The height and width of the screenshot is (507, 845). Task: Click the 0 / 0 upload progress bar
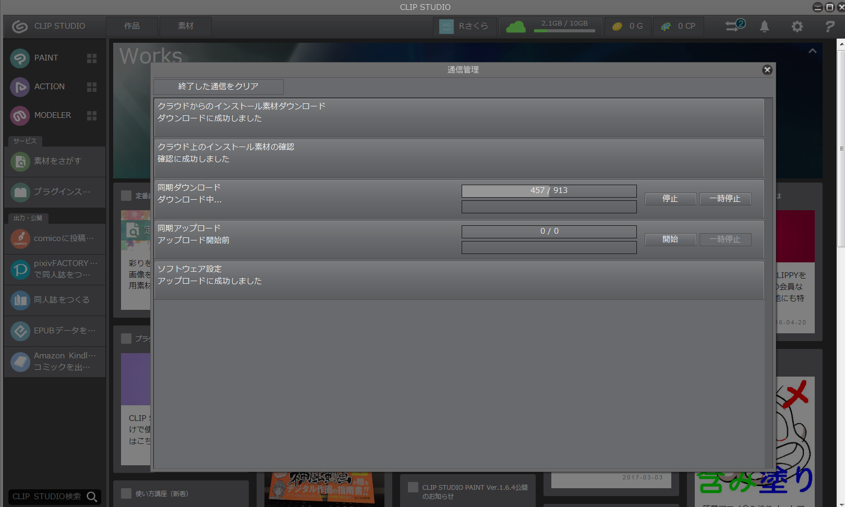[549, 232]
